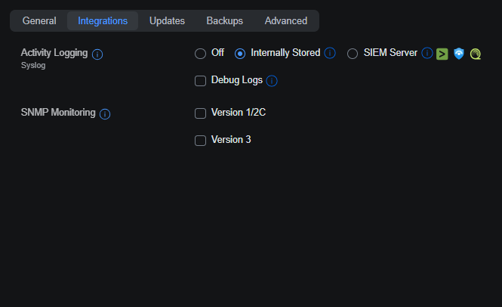Show info for Internally Stored option
This screenshot has height=307, width=502.
pyautogui.click(x=330, y=53)
